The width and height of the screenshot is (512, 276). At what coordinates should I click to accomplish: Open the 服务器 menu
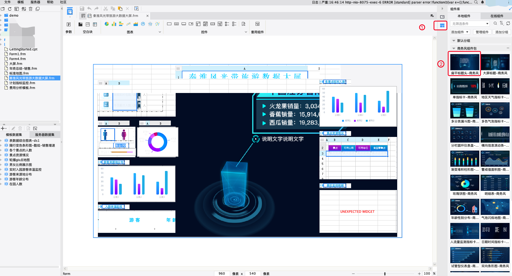[x=35, y=2]
